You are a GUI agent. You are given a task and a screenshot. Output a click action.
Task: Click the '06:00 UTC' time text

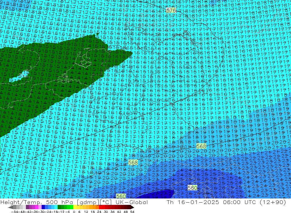pyautogui.click(x=239, y=202)
